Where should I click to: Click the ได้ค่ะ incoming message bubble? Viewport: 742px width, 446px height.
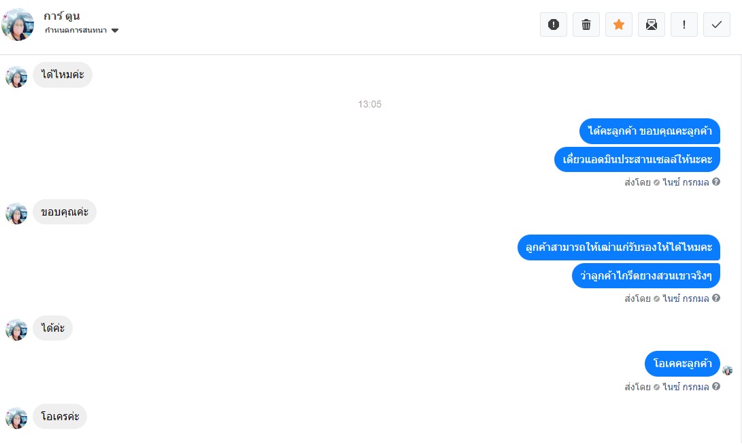click(52, 328)
